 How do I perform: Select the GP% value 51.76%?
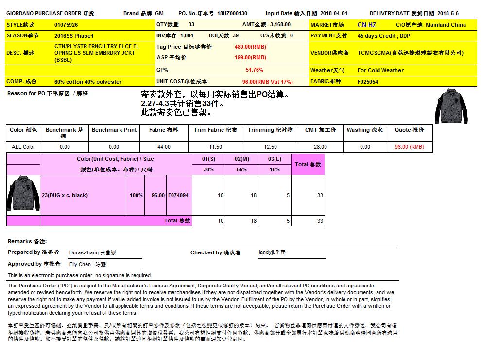click(x=251, y=70)
